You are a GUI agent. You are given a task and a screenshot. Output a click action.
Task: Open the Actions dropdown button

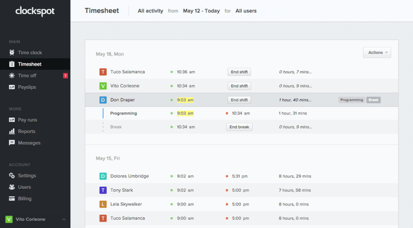coord(377,53)
